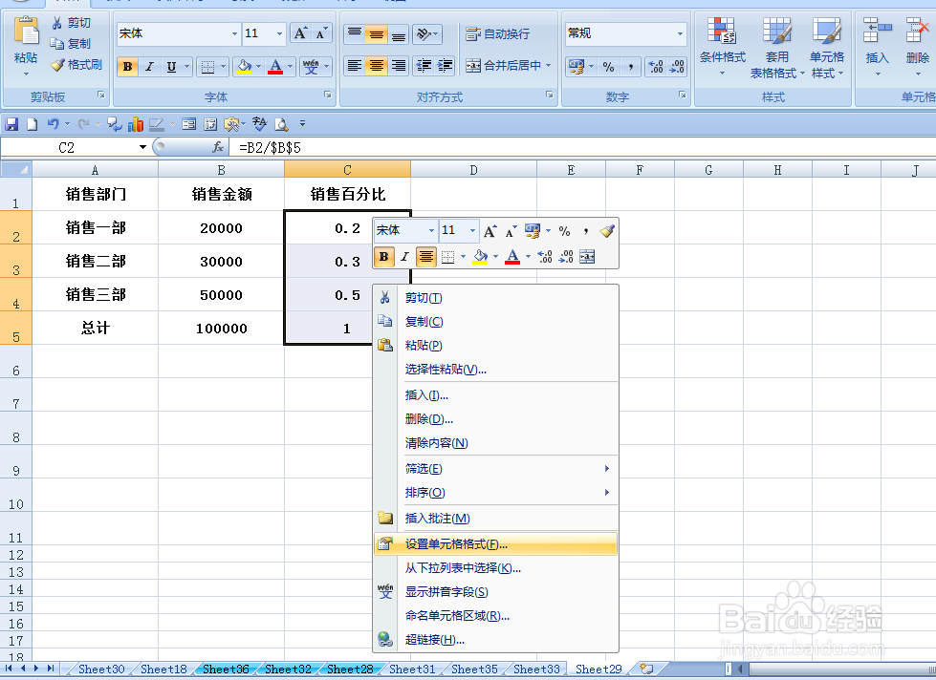This screenshot has height=680, width=936.
Task: Click the column chart icon in quick toolbar
Action: 136,124
